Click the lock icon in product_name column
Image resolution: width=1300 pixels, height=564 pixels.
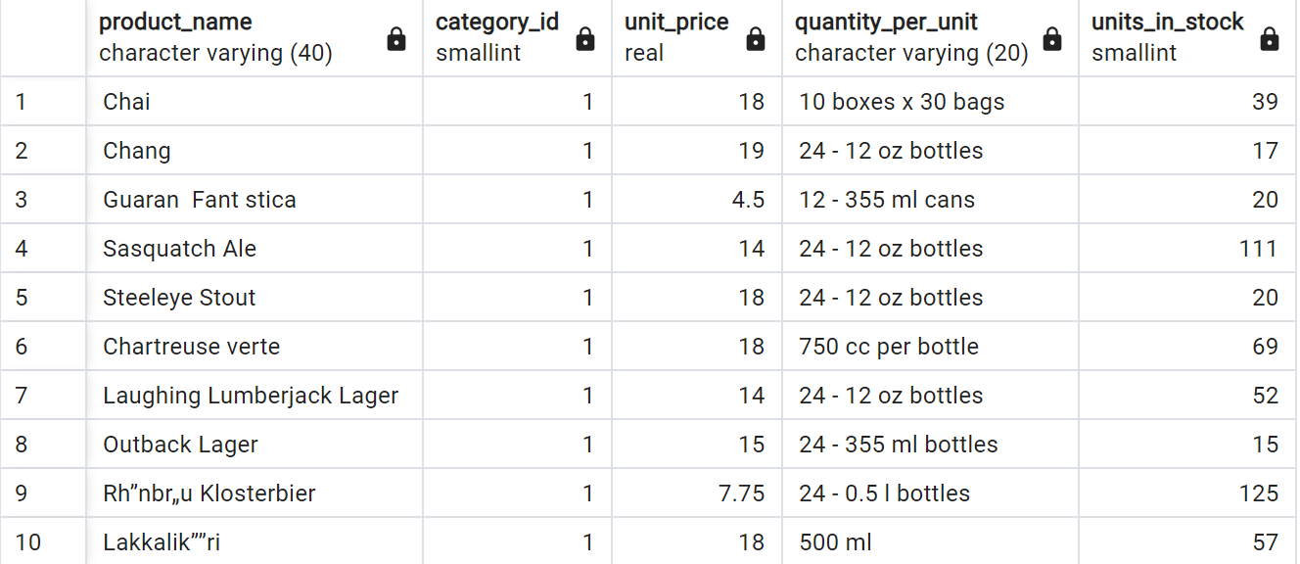tap(395, 38)
